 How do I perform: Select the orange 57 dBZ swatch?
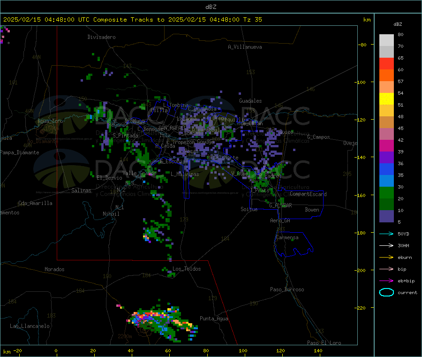click(386, 76)
